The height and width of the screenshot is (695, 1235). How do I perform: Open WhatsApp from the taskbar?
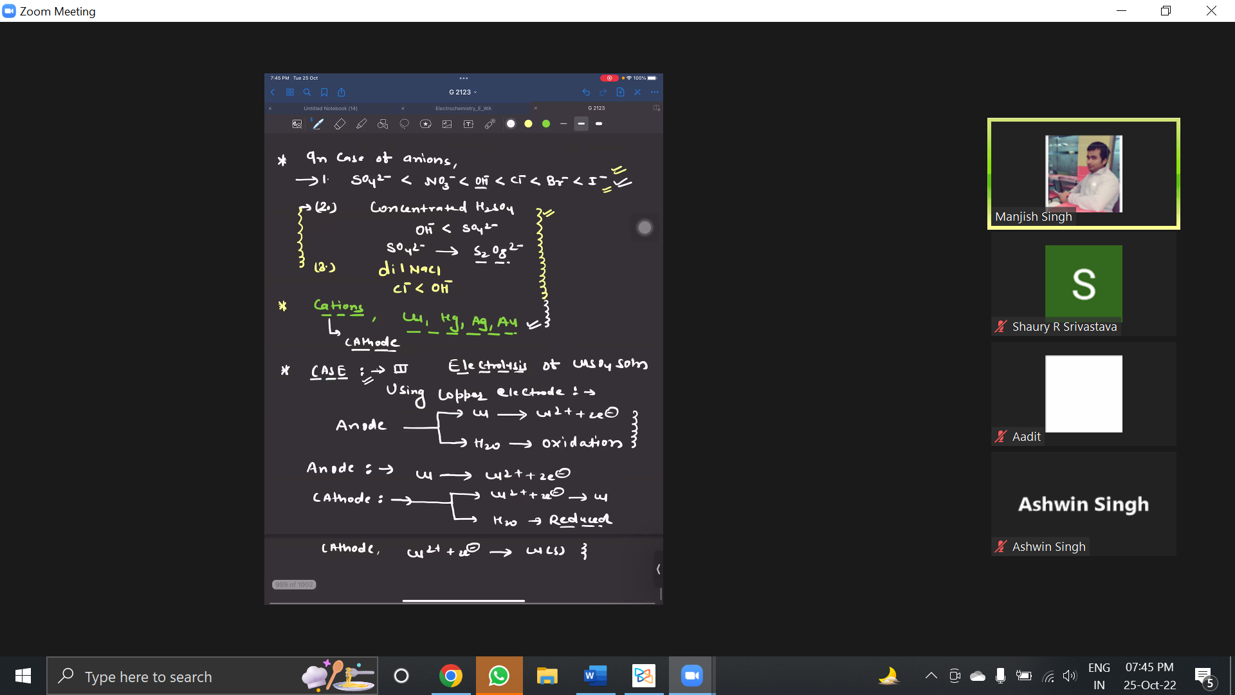coord(499,676)
